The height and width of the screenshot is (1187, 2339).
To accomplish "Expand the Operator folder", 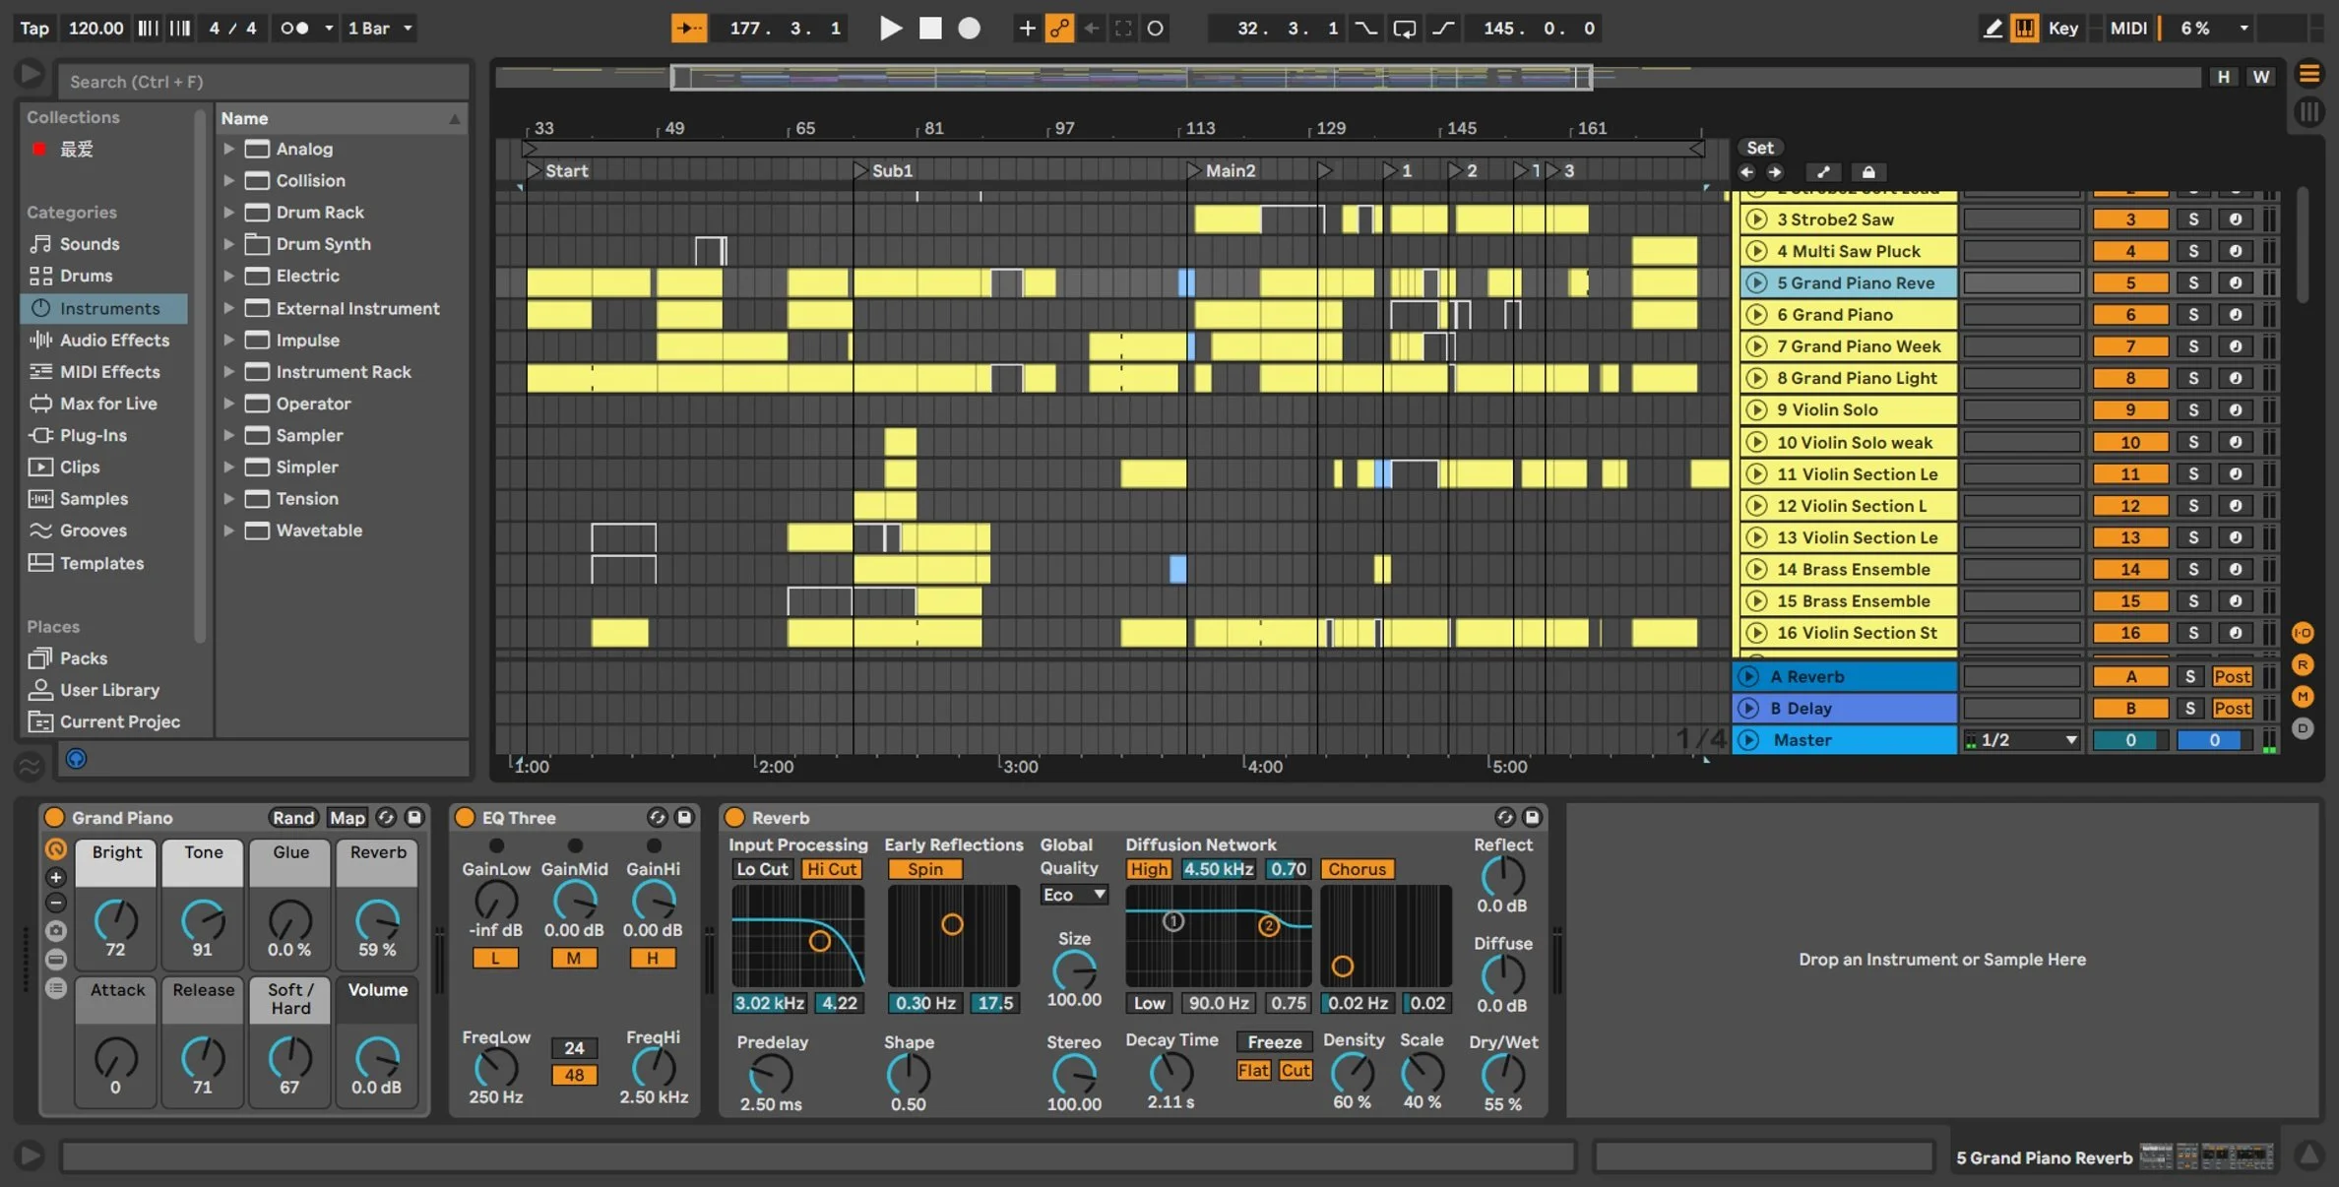I will pyautogui.click(x=228, y=404).
